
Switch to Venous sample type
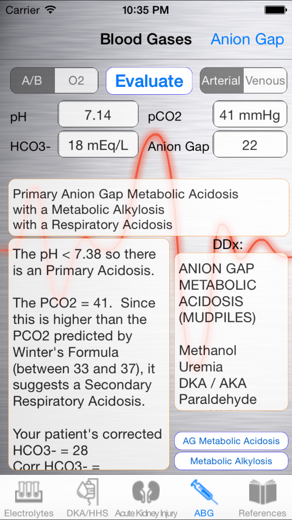coord(265,81)
